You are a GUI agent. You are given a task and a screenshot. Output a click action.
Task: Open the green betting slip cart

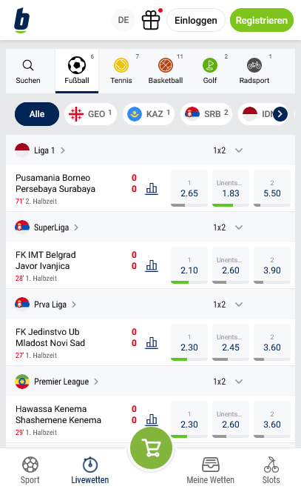[x=152, y=448]
